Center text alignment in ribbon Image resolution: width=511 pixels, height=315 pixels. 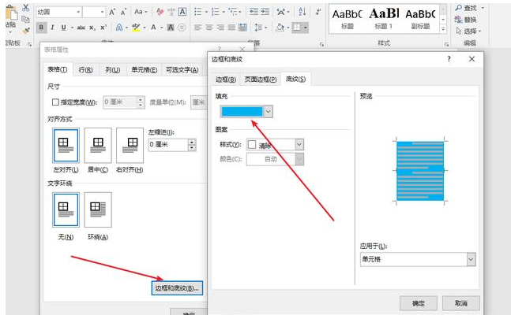[x=209, y=28]
